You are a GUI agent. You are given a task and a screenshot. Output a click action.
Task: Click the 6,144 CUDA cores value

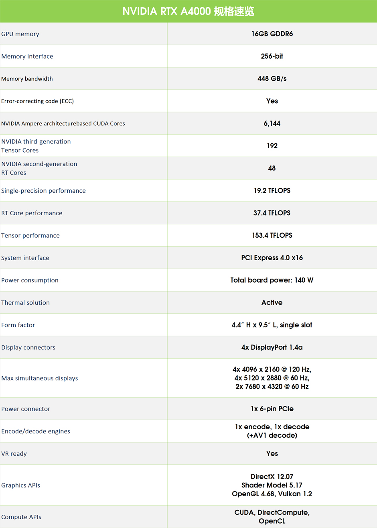coord(272,123)
